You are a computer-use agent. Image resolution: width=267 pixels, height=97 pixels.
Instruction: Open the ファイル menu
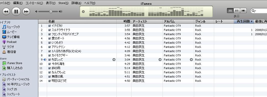click(5, 3)
